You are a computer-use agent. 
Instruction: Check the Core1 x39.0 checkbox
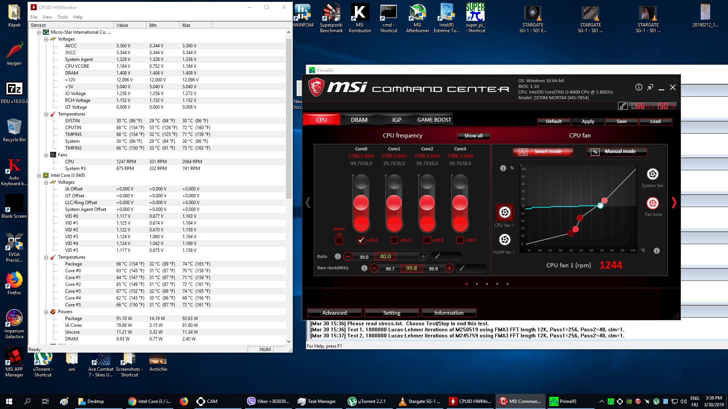(394, 240)
